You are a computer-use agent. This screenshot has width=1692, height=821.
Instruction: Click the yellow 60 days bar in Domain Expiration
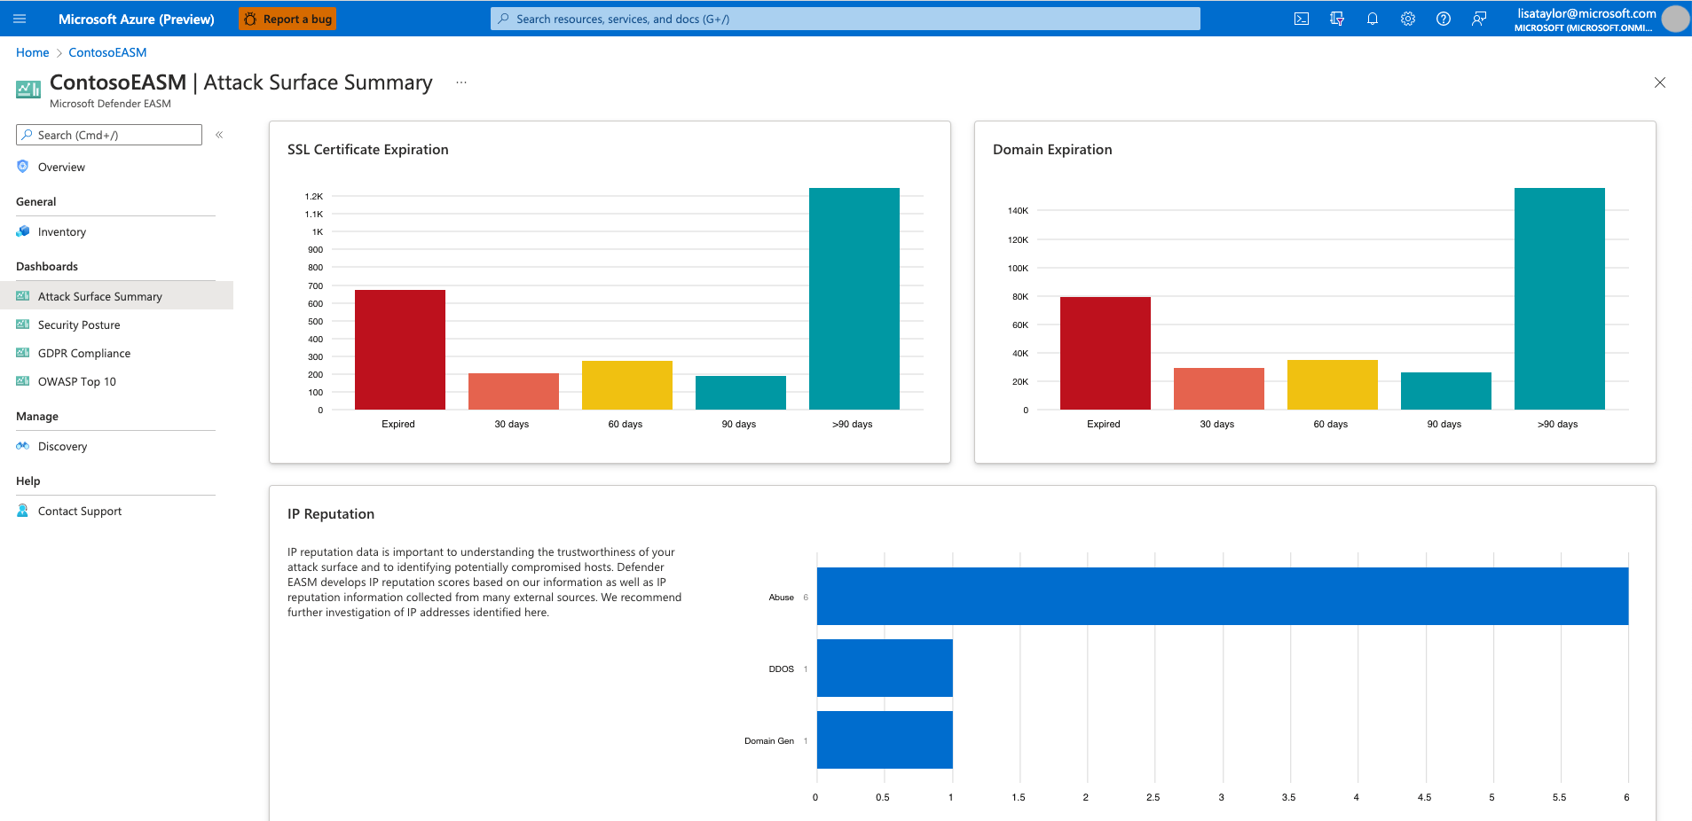pos(1333,385)
